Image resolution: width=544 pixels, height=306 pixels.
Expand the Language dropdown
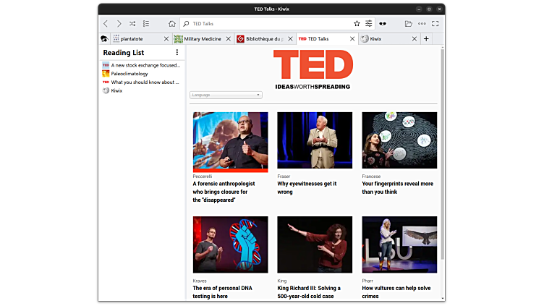[x=226, y=95]
